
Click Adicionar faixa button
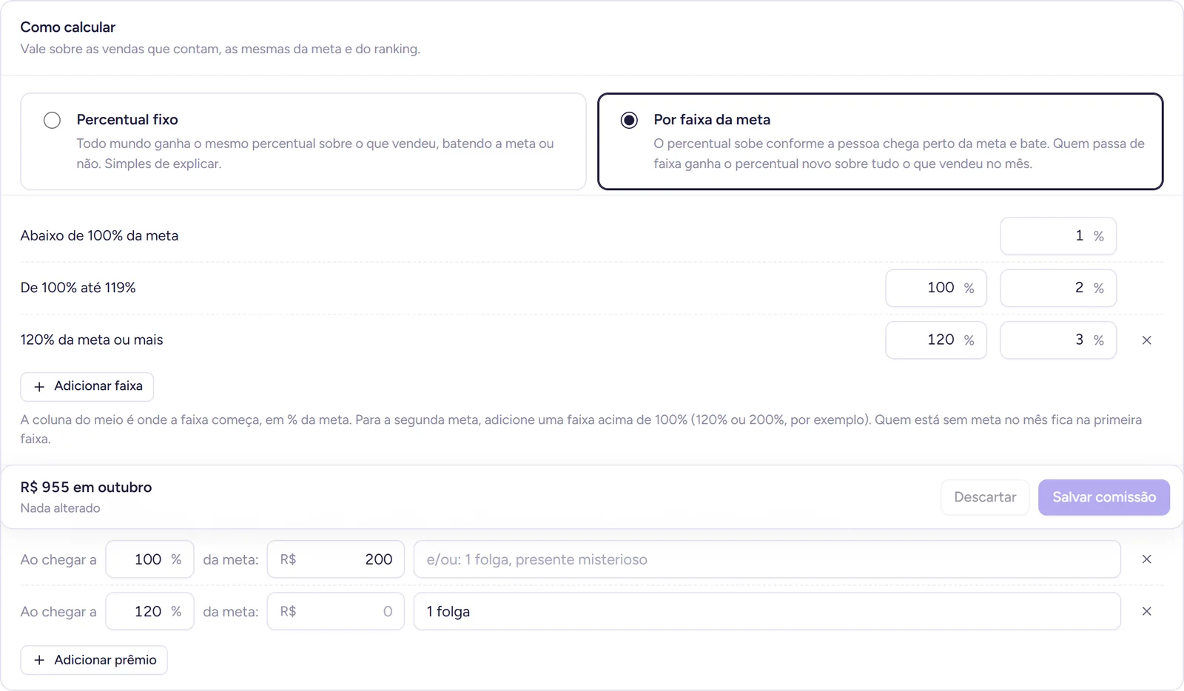[87, 386]
